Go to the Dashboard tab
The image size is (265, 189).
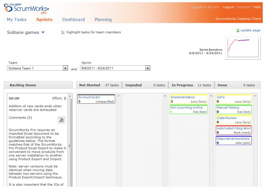(73, 19)
